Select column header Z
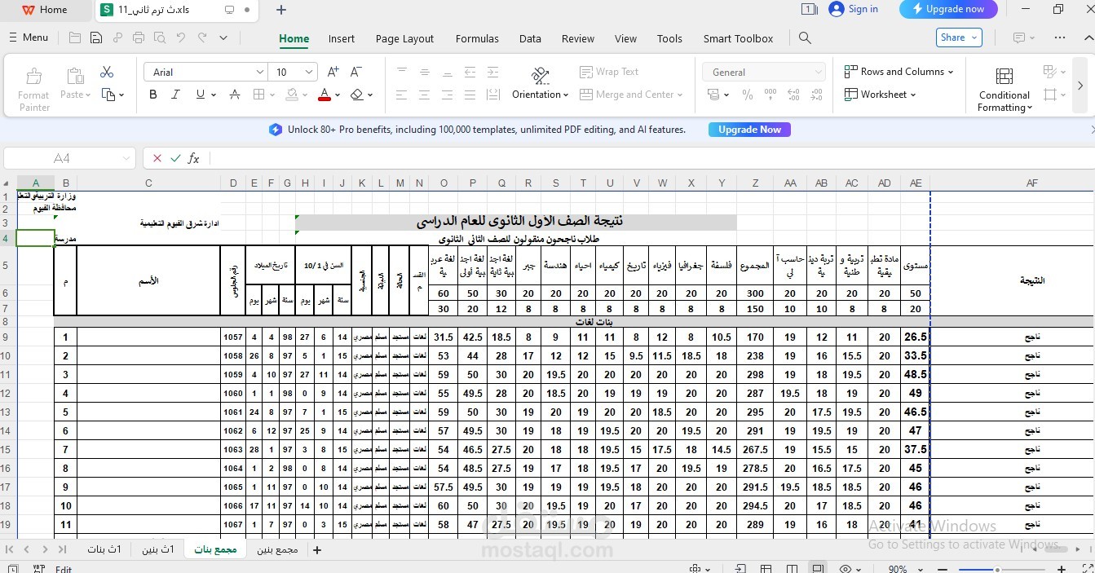 coord(756,183)
